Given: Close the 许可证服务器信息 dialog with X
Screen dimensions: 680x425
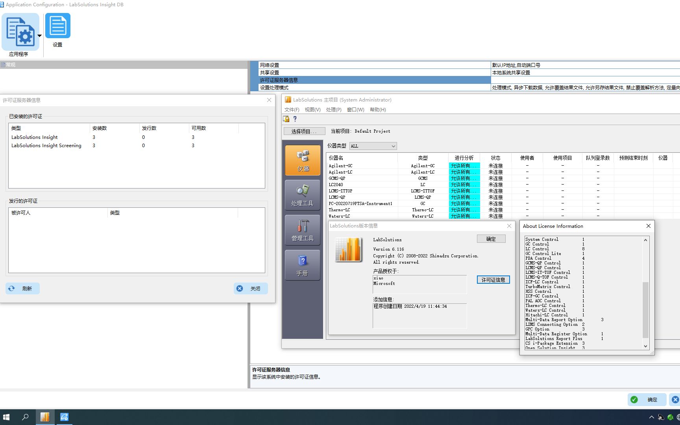Looking at the screenshot, I should [x=269, y=100].
